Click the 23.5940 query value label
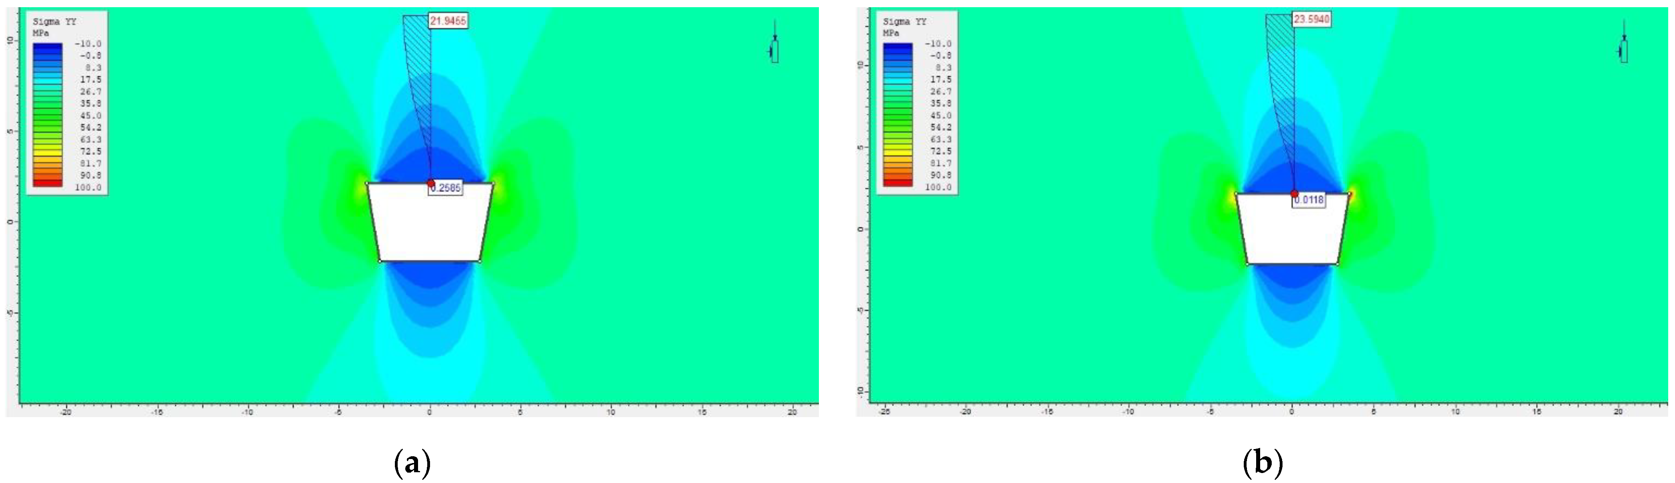Image resolution: width=1675 pixels, height=483 pixels. (1311, 20)
